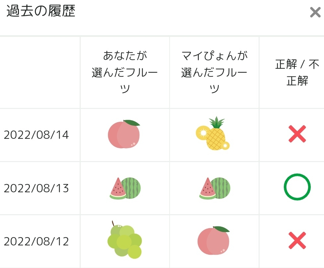Click the watermelon you chose on 2022/08/13
324x268 pixels.
tap(125, 188)
